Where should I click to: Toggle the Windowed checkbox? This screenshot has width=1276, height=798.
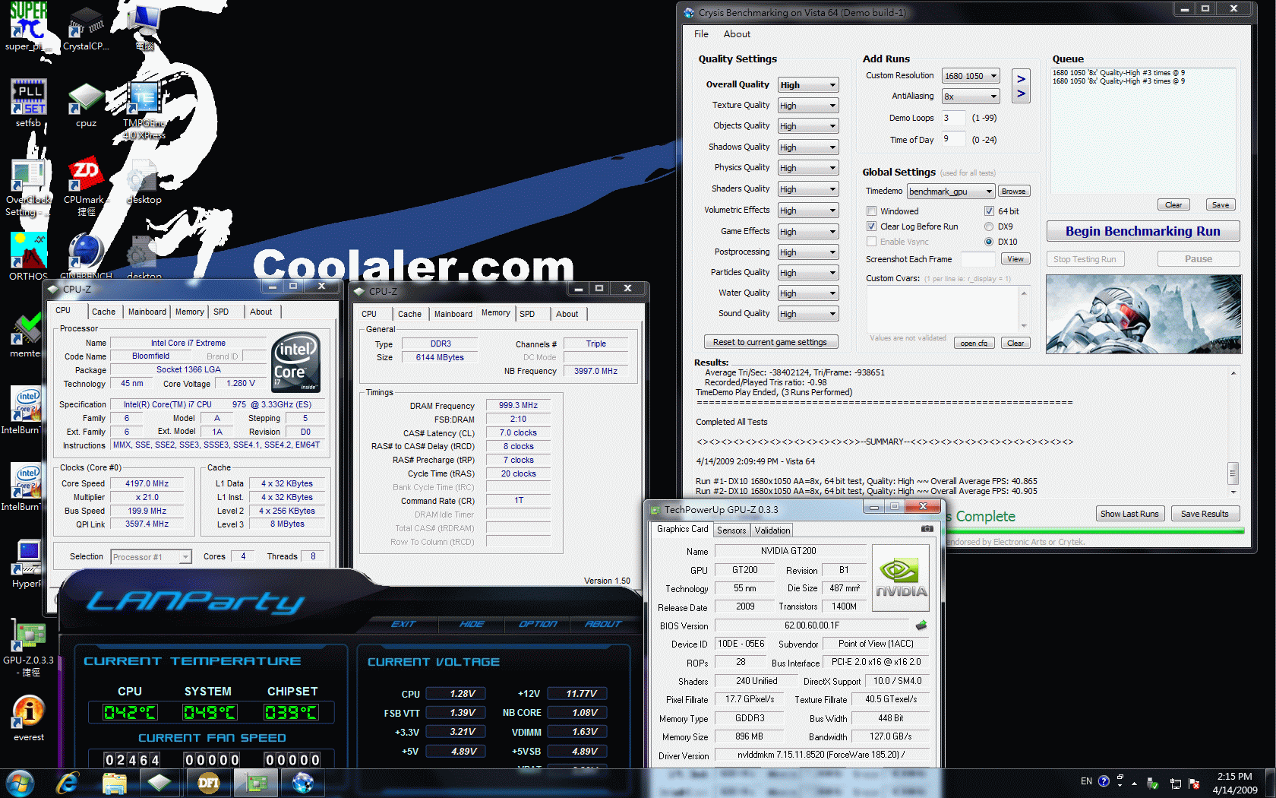(872, 211)
